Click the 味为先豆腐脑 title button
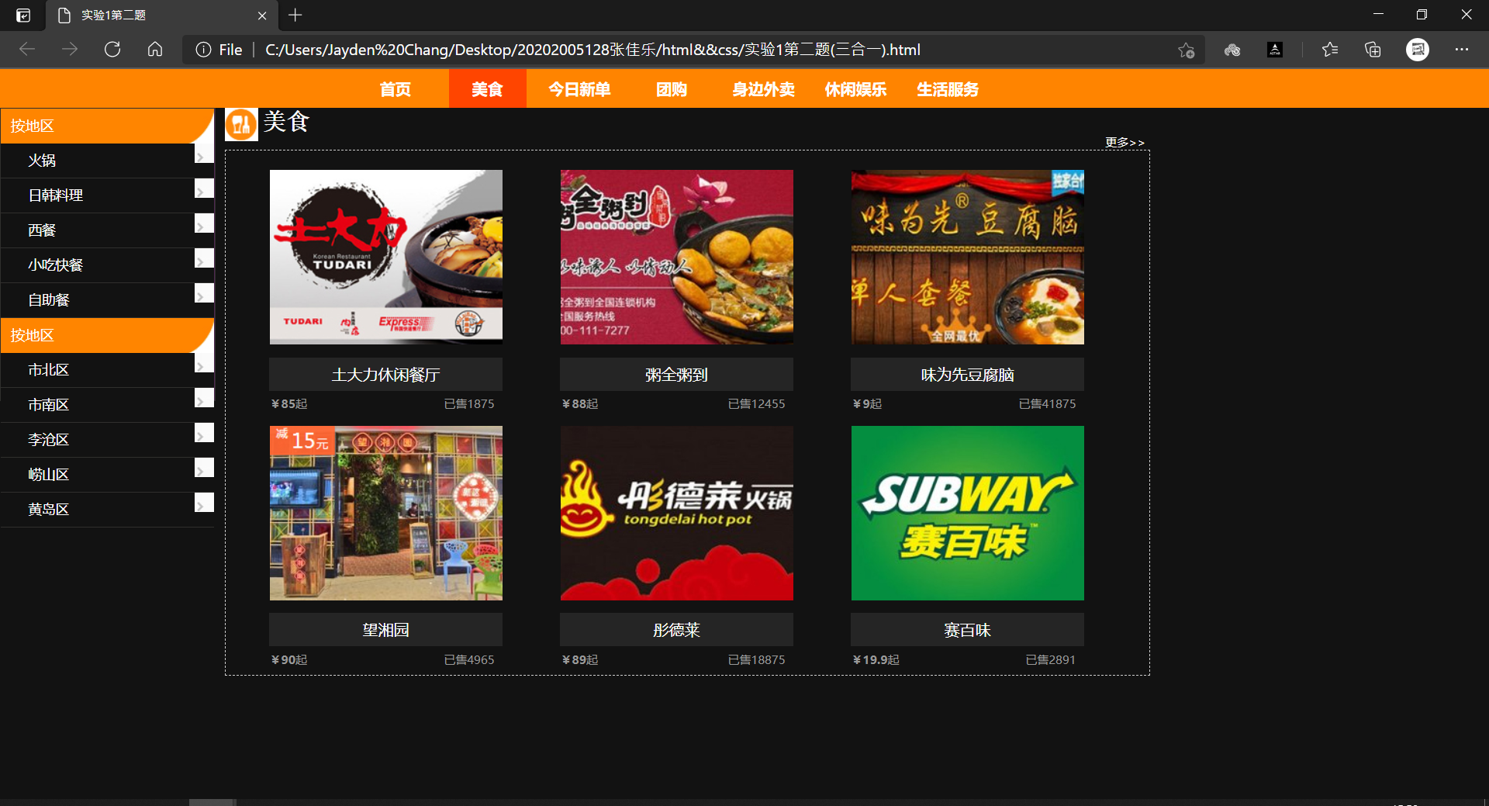Viewport: 1489px width, 806px height. pos(968,375)
